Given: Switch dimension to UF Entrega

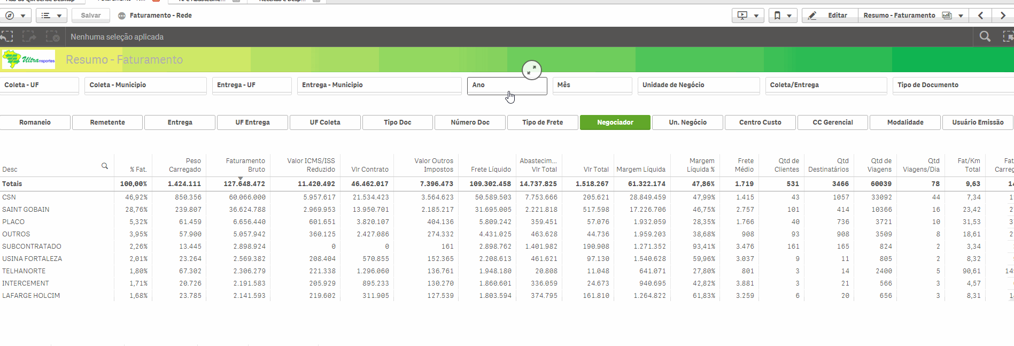Looking at the screenshot, I should tap(252, 122).
